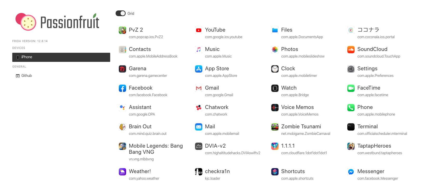
Task: Open the Zombie Tsunami icon
Action: coord(275,127)
